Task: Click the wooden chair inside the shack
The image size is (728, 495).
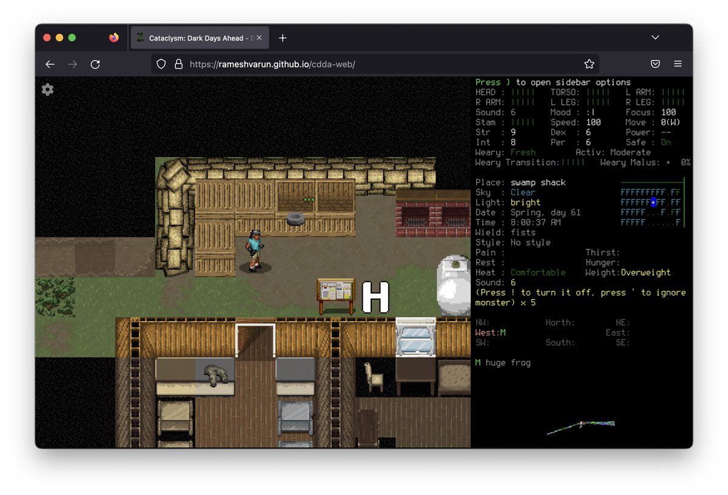Action: [374, 376]
